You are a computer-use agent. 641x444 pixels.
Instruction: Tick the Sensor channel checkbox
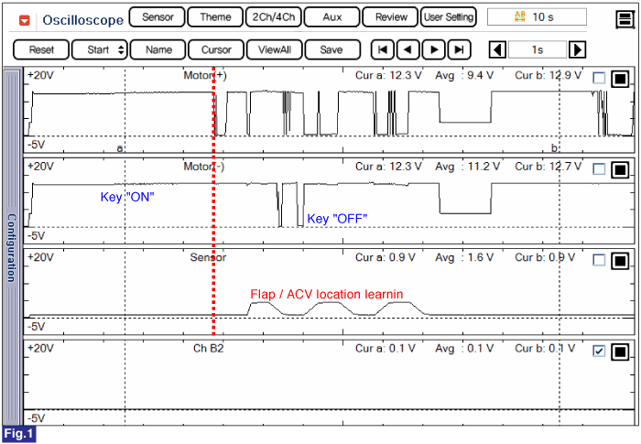(x=599, y=260)
